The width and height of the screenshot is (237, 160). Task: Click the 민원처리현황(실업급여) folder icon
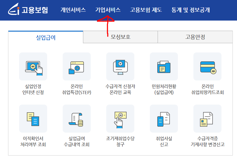coord(164,66)
